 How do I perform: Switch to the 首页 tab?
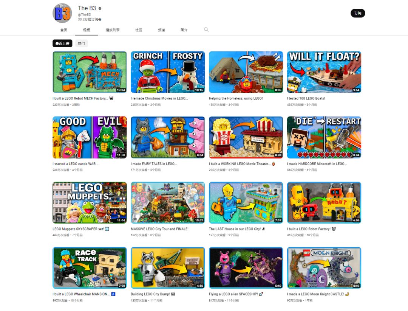(x=64, y=30)
